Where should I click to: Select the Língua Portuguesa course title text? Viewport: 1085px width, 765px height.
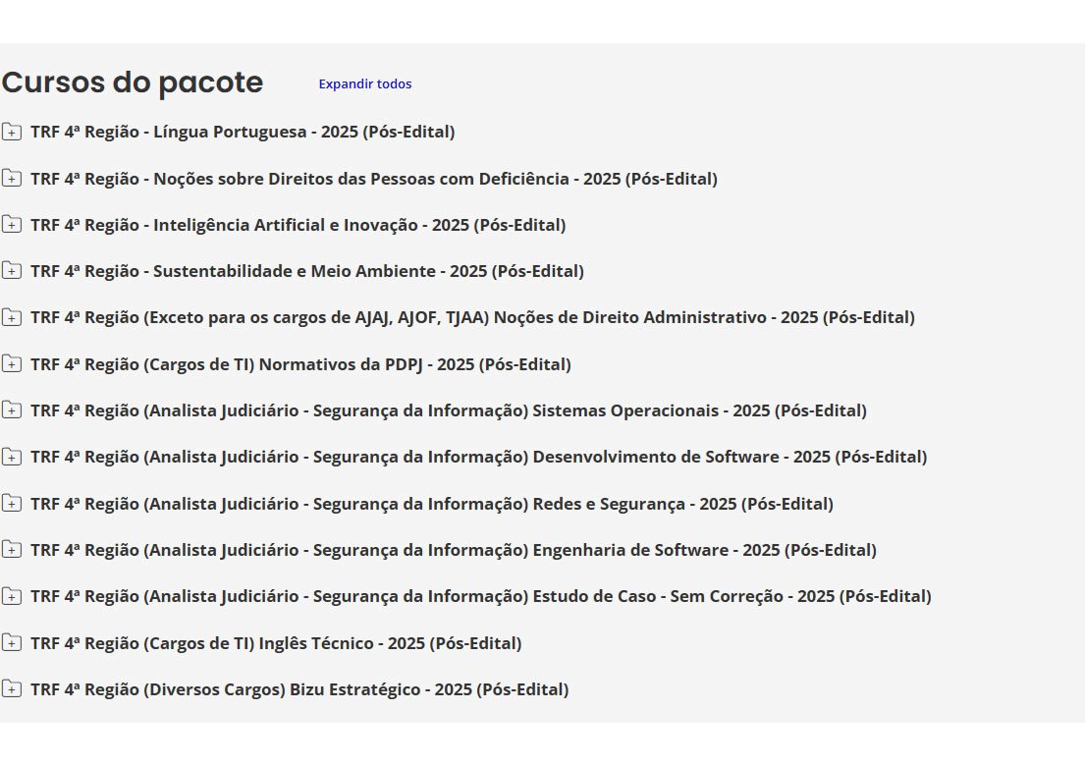tap(243, 132)
